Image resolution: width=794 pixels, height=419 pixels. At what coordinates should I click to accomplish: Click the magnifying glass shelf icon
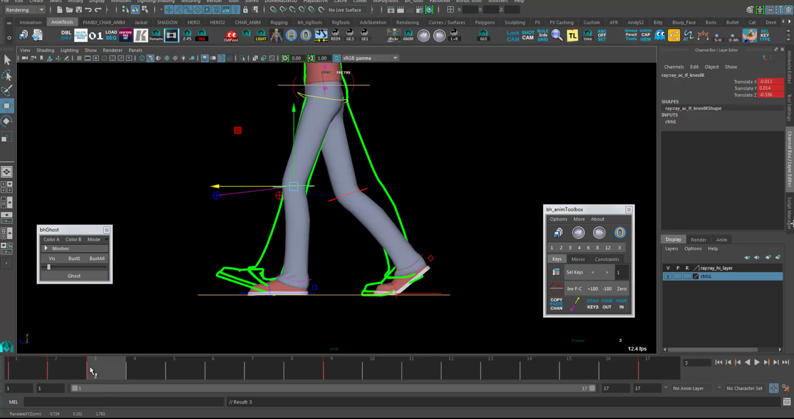click(557, 36)
